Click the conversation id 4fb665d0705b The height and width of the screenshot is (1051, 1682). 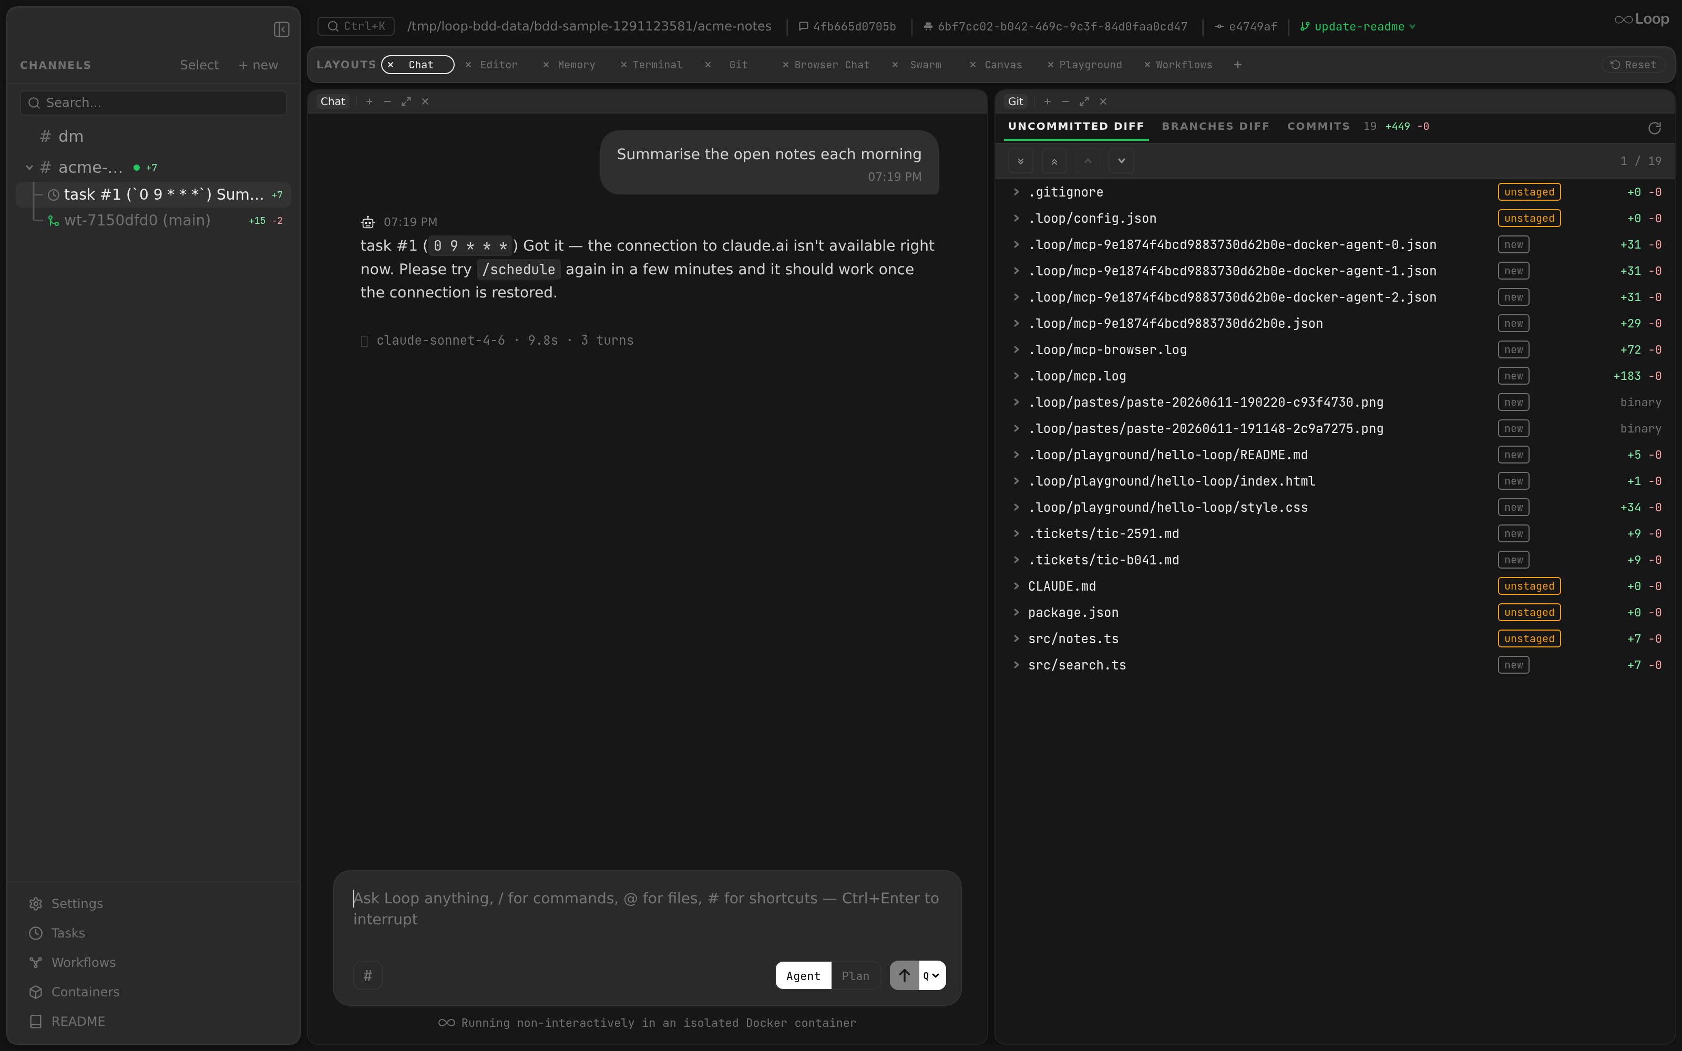click(847, 26)
